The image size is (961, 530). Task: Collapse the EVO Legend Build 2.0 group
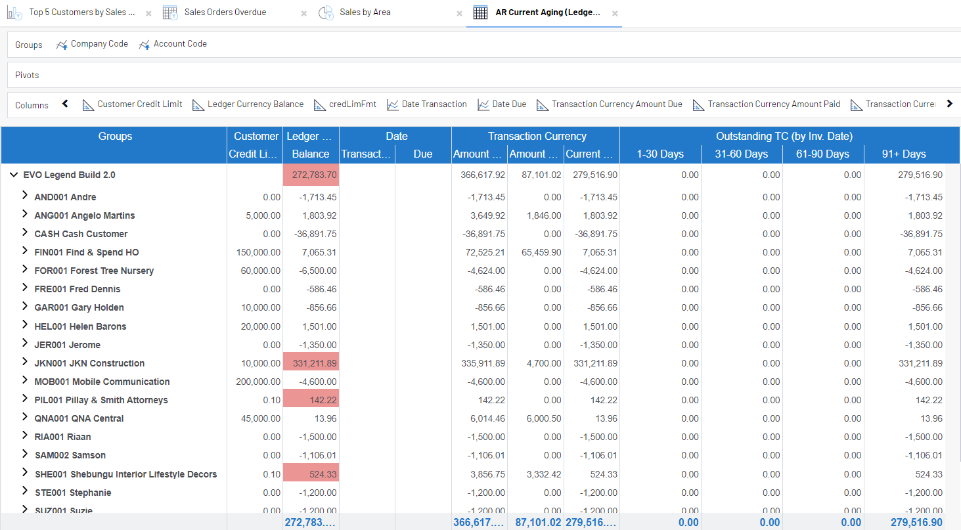point(14,175)
